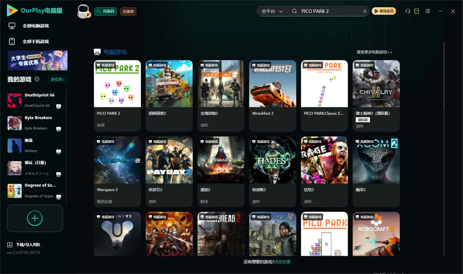Open the Wreckfest 2 game card
463x274 pixels.
tap(273, 96)
